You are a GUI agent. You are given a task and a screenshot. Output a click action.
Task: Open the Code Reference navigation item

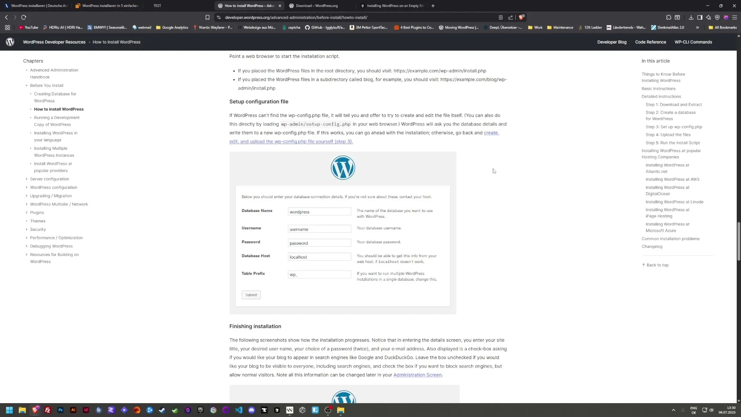point(651,42)
